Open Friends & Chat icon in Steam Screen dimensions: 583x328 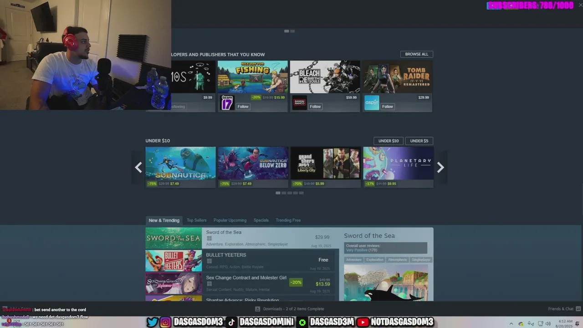578,309
